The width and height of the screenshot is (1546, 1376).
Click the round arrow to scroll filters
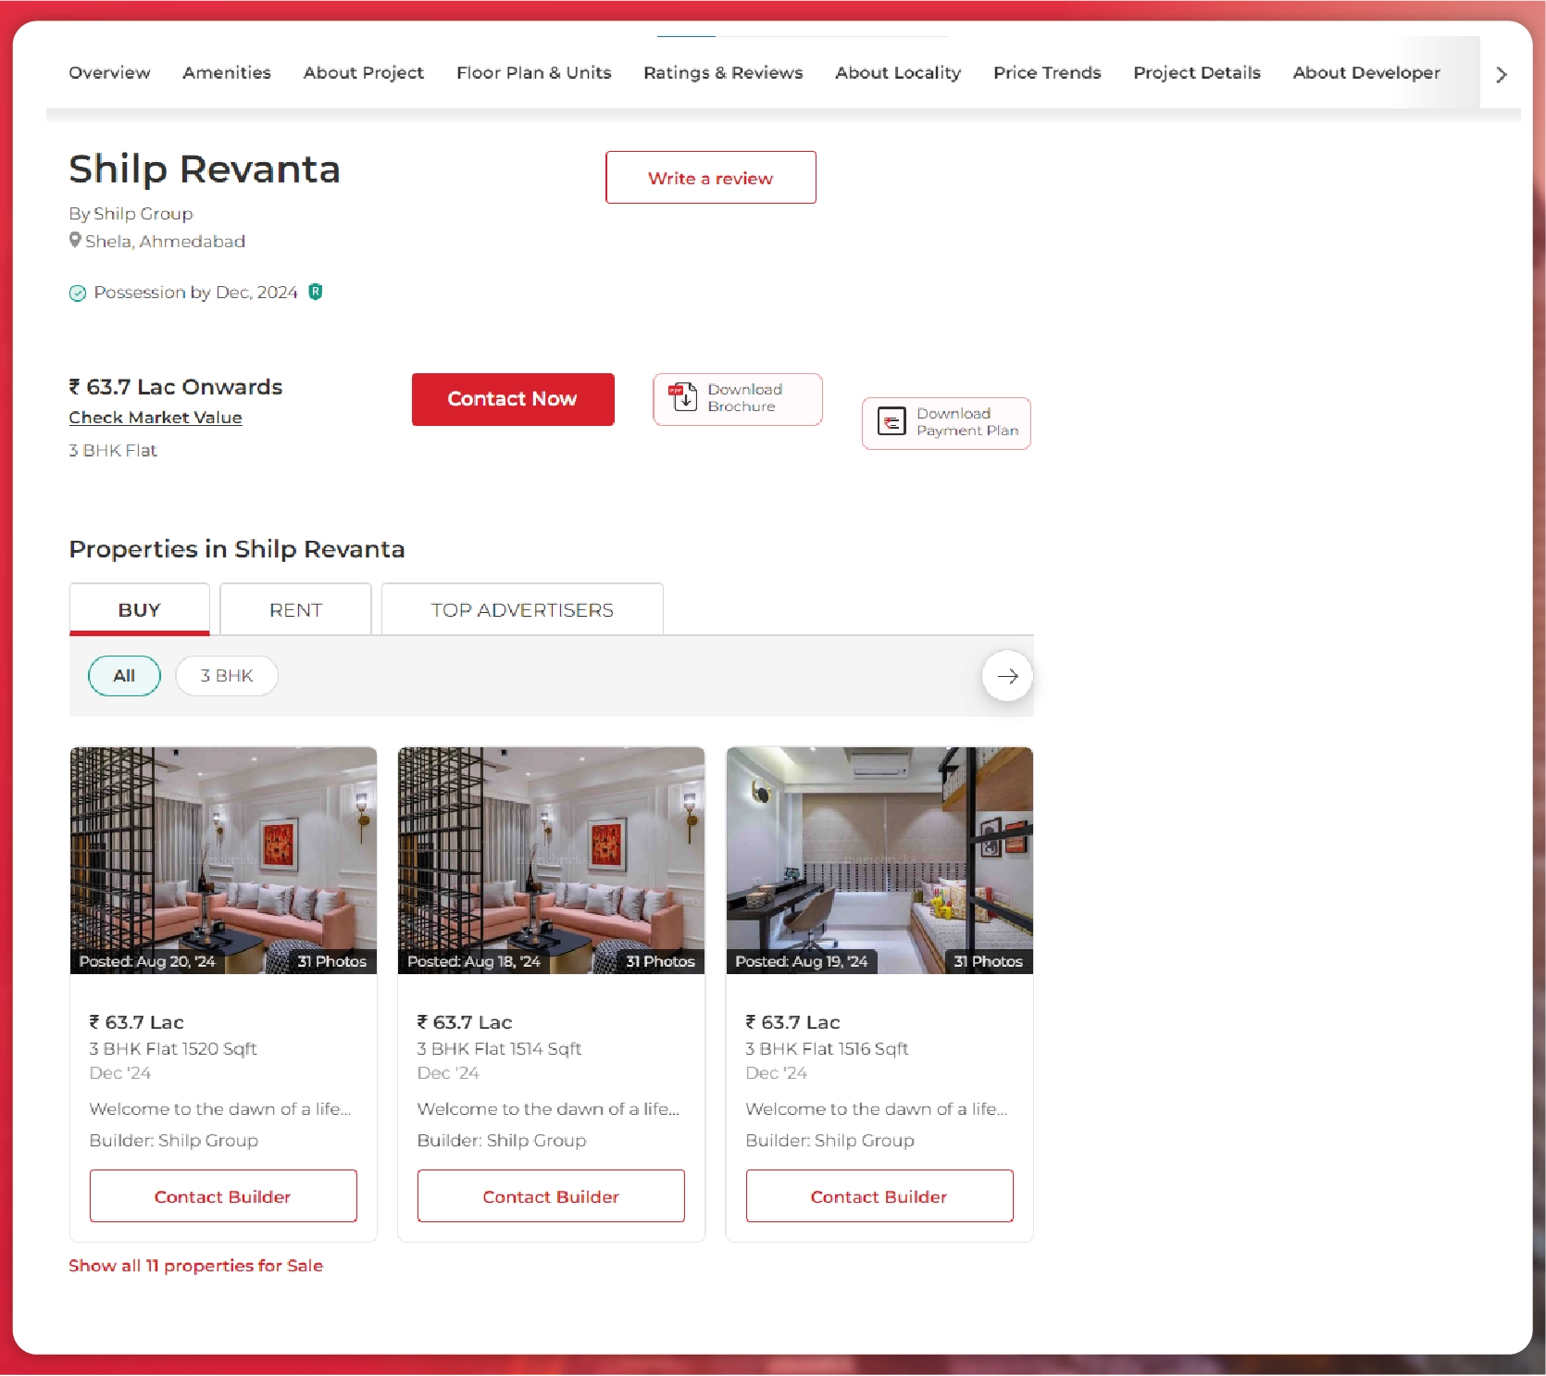1007,676
